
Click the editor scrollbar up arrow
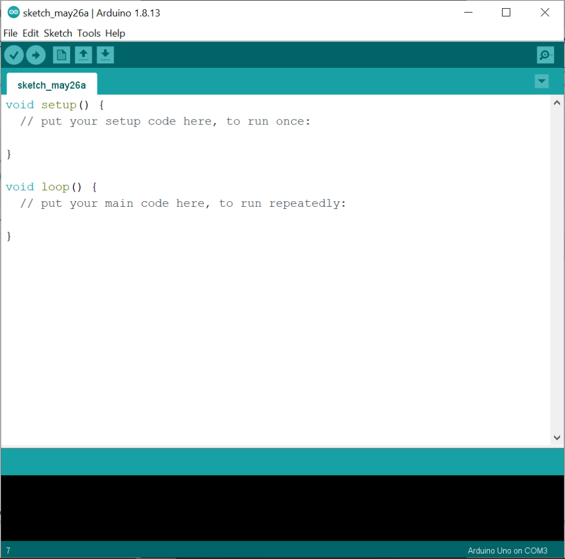(x=557, y=103)
